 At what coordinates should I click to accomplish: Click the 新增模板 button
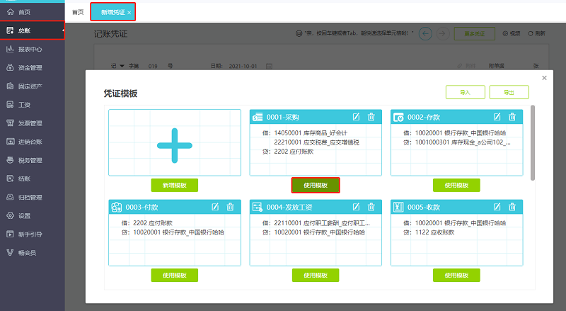(174, 185)
